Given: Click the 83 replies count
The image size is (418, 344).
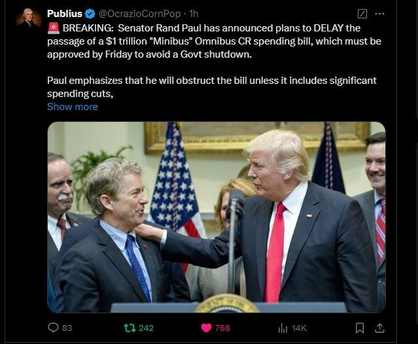Looking at the screenshot, I should tap(67, 328).
